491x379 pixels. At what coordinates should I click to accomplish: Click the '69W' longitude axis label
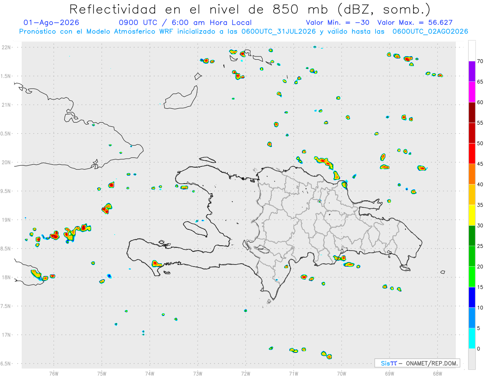[x=390, y=374]
